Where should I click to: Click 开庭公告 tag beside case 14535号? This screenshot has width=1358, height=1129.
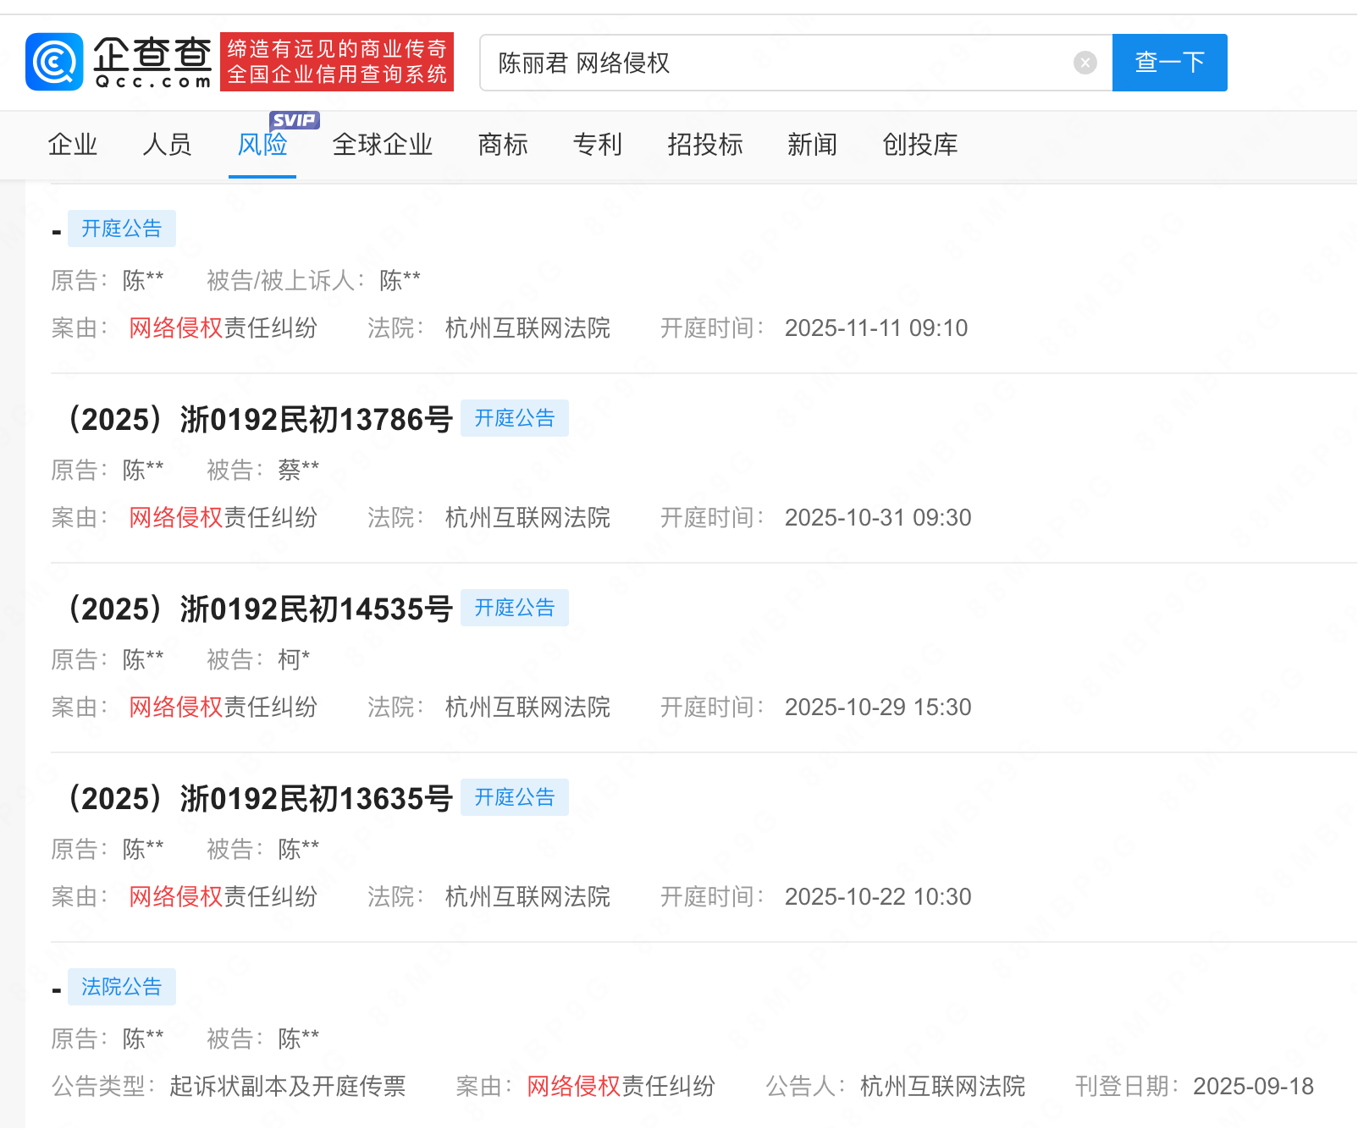click(x=515, y=608)
